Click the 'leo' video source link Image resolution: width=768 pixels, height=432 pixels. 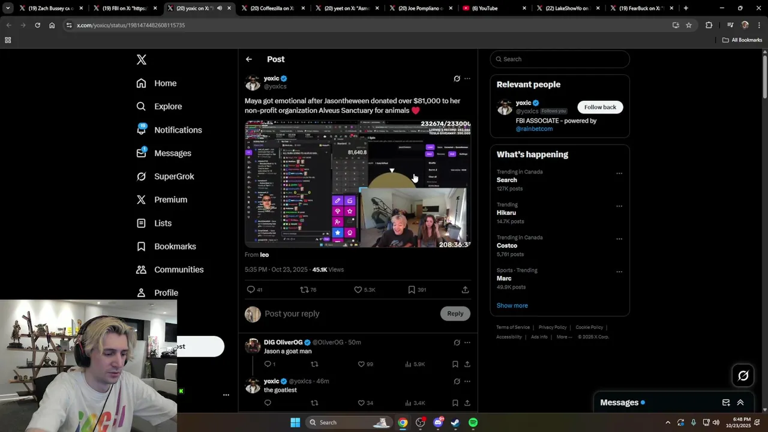point(264,255)
